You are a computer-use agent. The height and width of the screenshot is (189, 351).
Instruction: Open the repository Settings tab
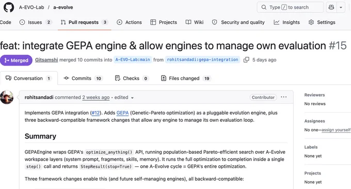(x=322, y=22)
